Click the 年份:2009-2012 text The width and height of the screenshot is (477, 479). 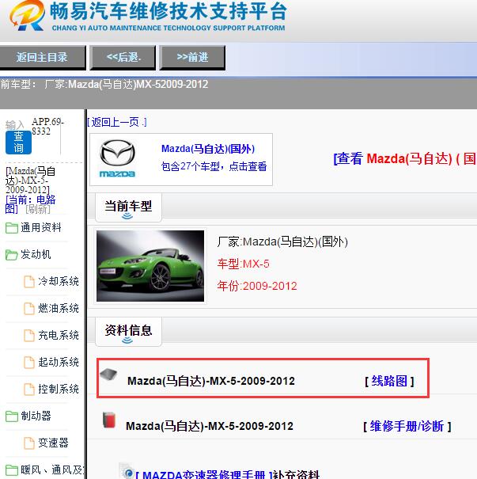point(257,287)
